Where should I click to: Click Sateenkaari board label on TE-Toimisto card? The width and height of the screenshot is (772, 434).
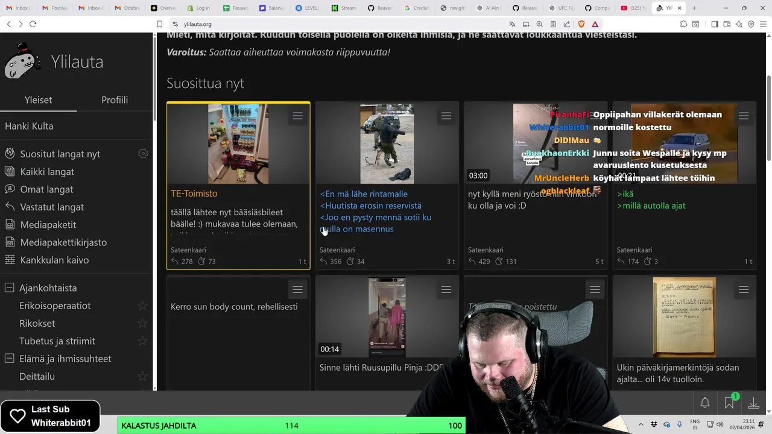click(x=188, y=250)
